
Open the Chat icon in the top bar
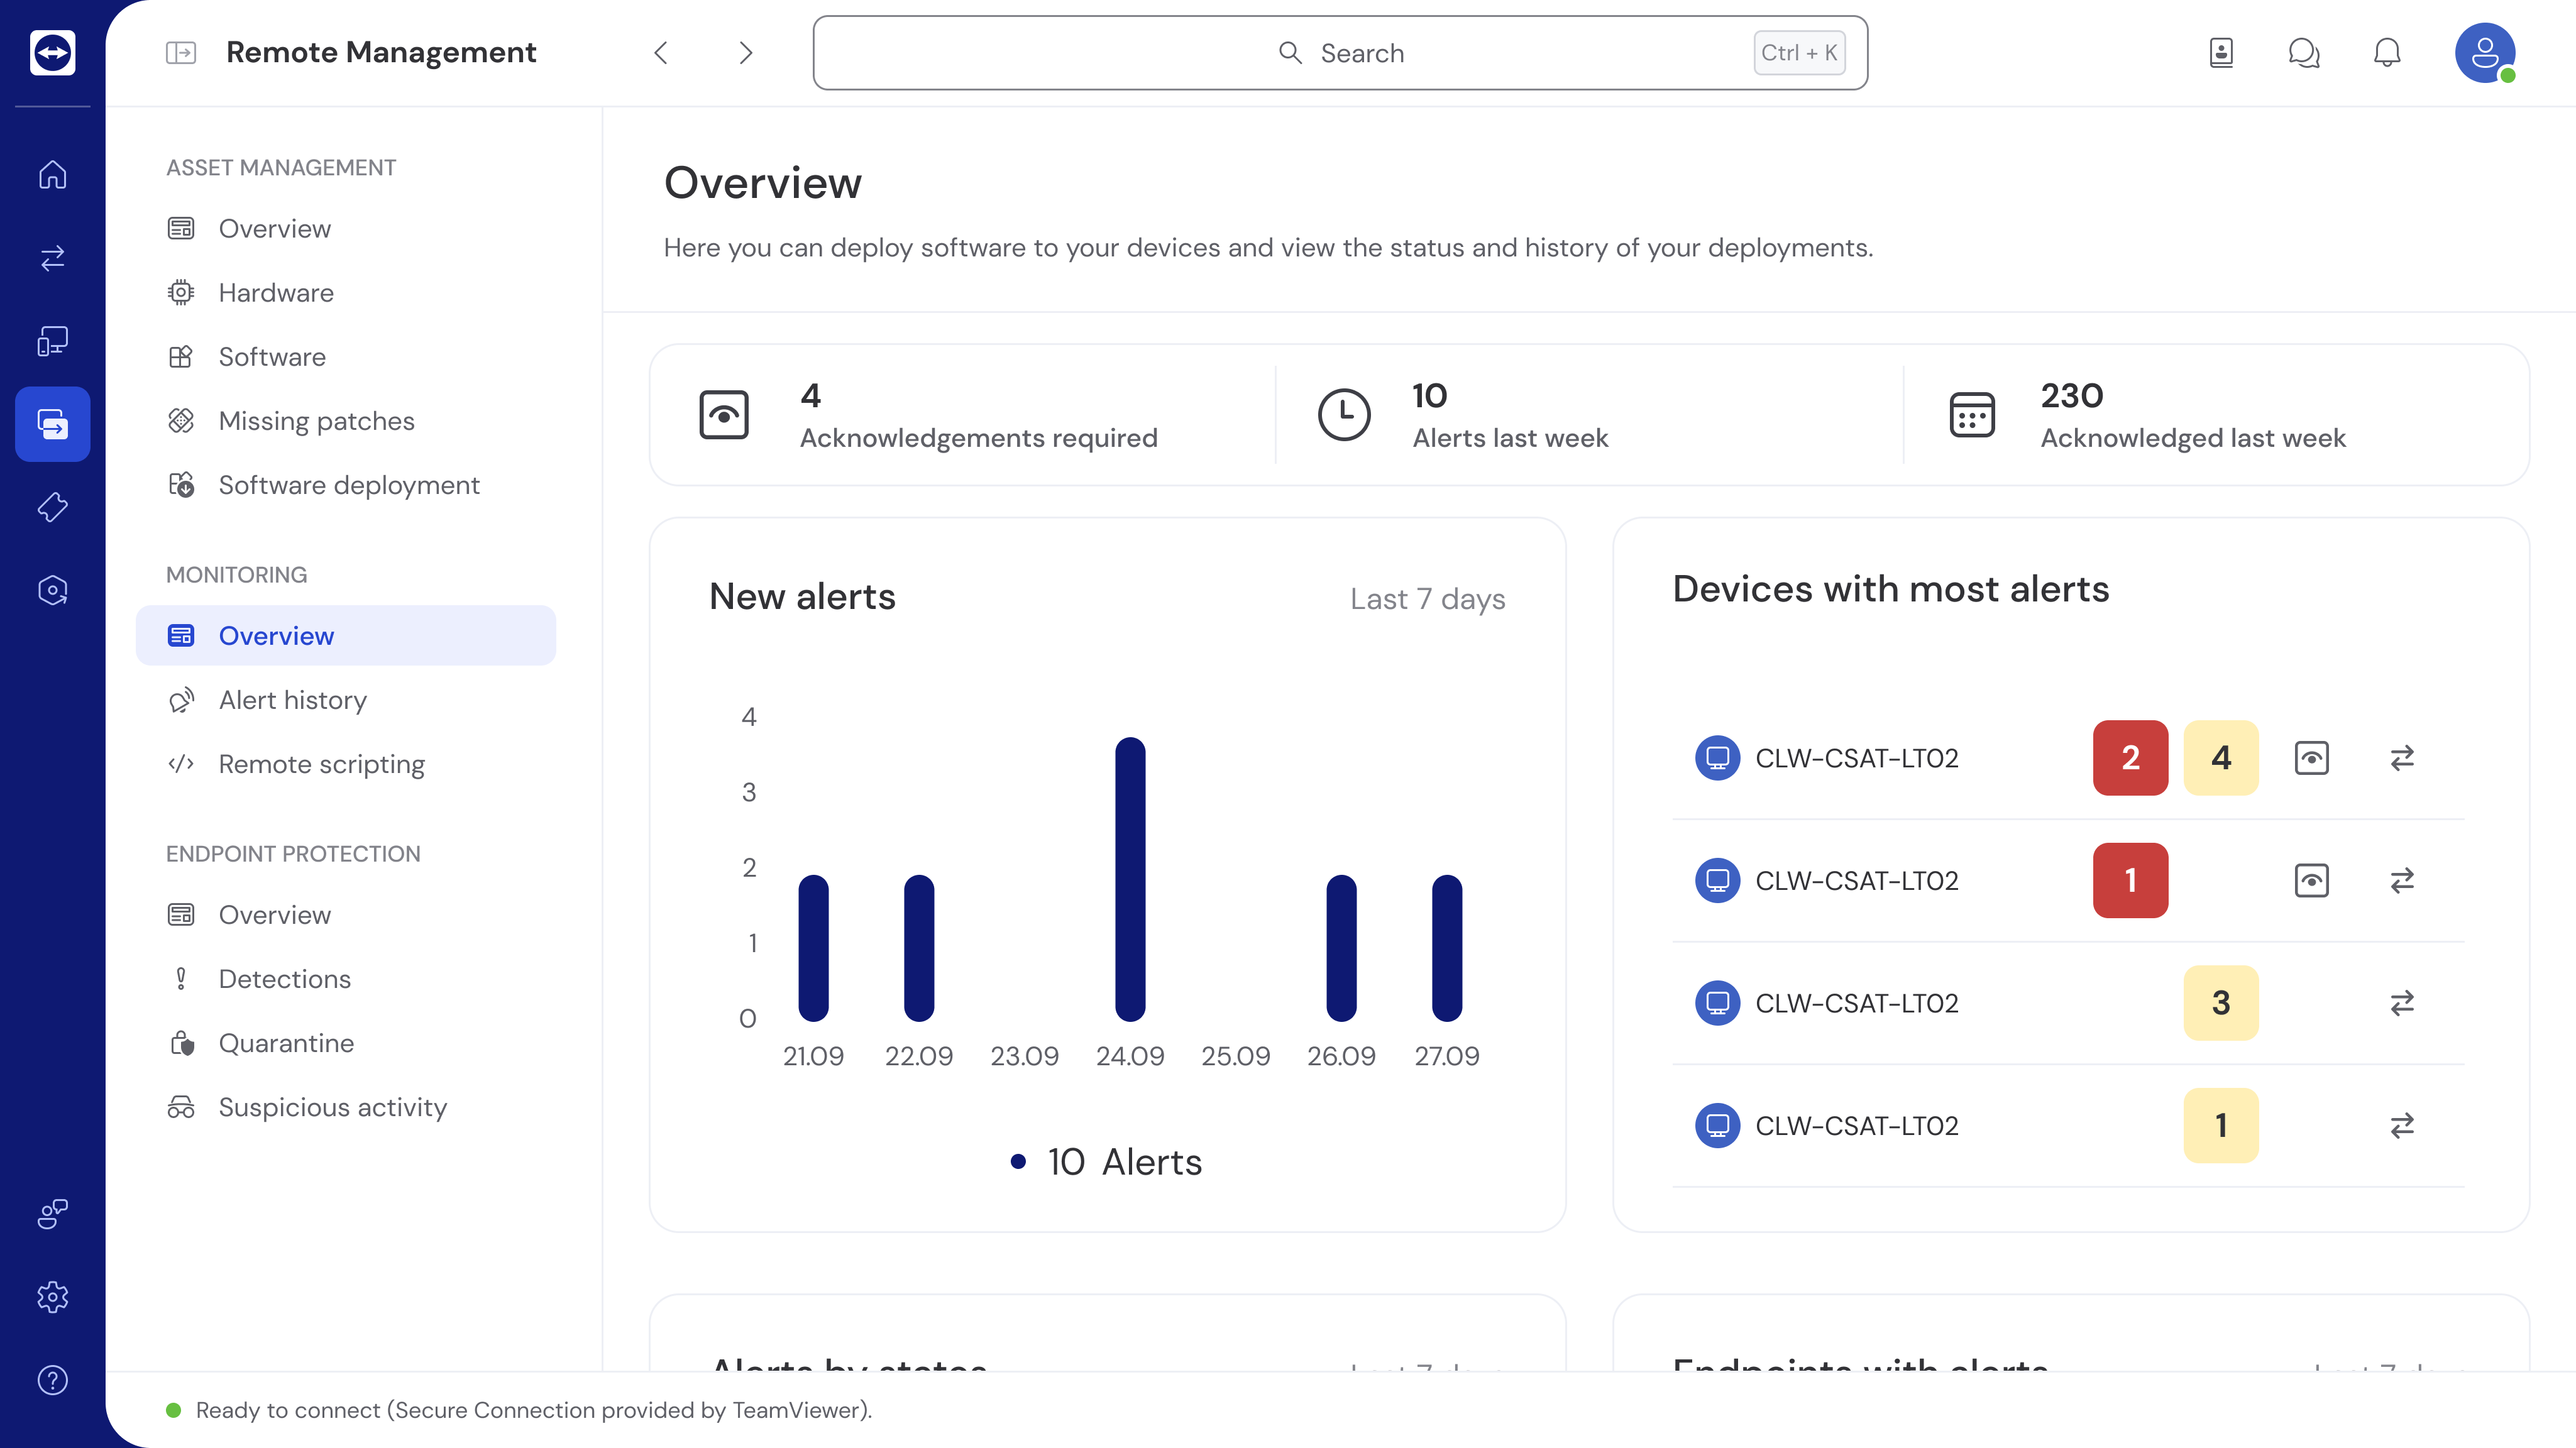[x=2304, y=53]
